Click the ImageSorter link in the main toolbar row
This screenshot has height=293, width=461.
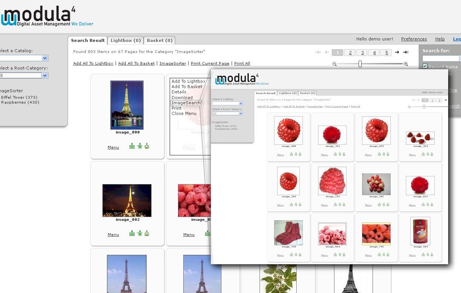pyautogui.click(x=173, y=64)
